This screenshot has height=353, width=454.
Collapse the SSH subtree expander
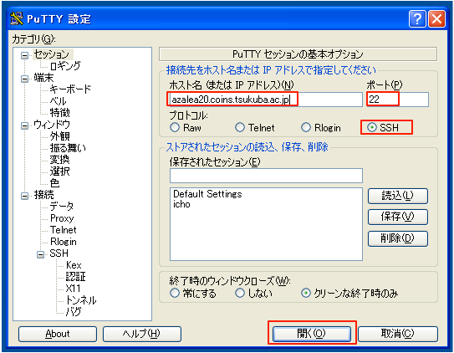tap(40, 254)
